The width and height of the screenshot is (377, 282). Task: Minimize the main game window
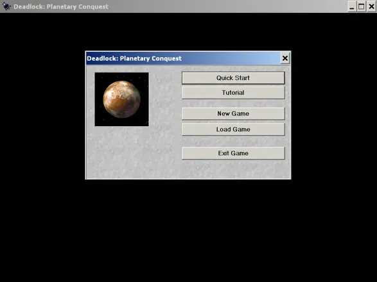(x=352, y=6)
